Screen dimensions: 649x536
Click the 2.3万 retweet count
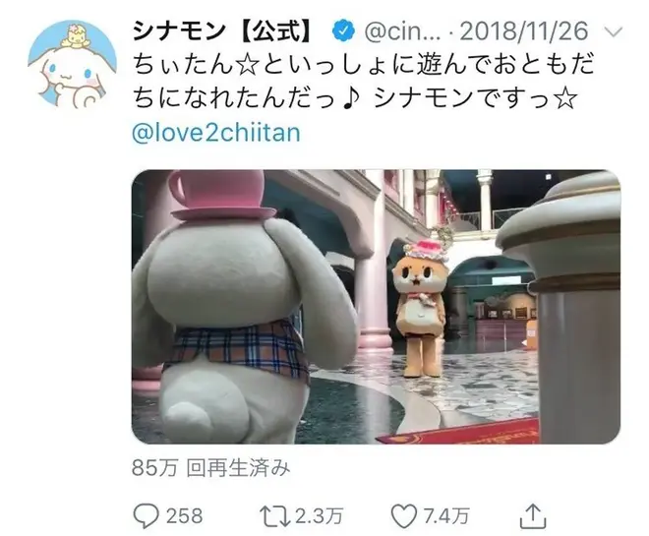point(319,515)
